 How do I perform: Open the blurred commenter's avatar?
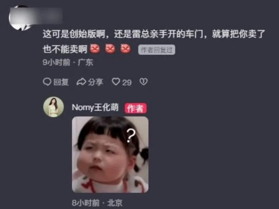[20, 17]
